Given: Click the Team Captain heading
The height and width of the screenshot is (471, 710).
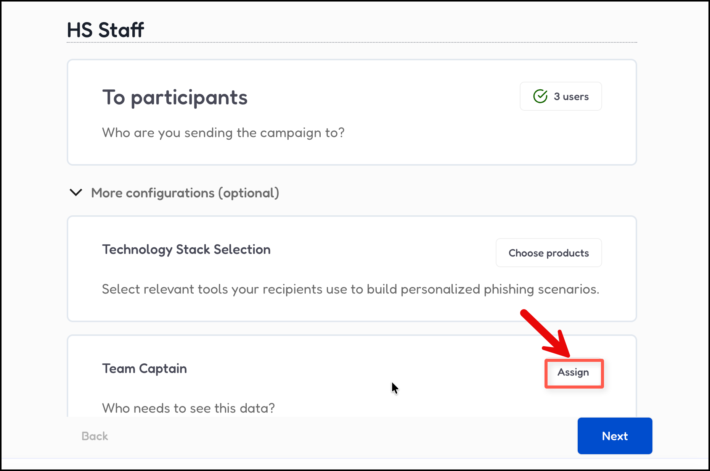Looking at the screenshot, I should click(144, 369).
